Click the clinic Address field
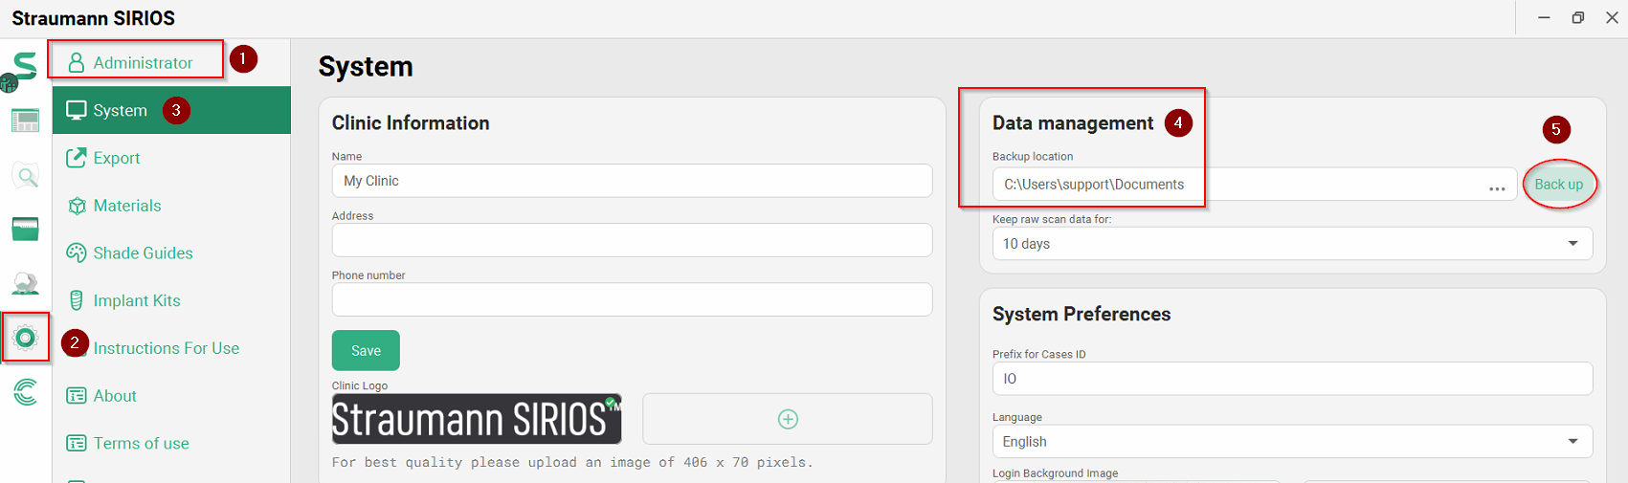1628x483 pixels. [632, 240]
